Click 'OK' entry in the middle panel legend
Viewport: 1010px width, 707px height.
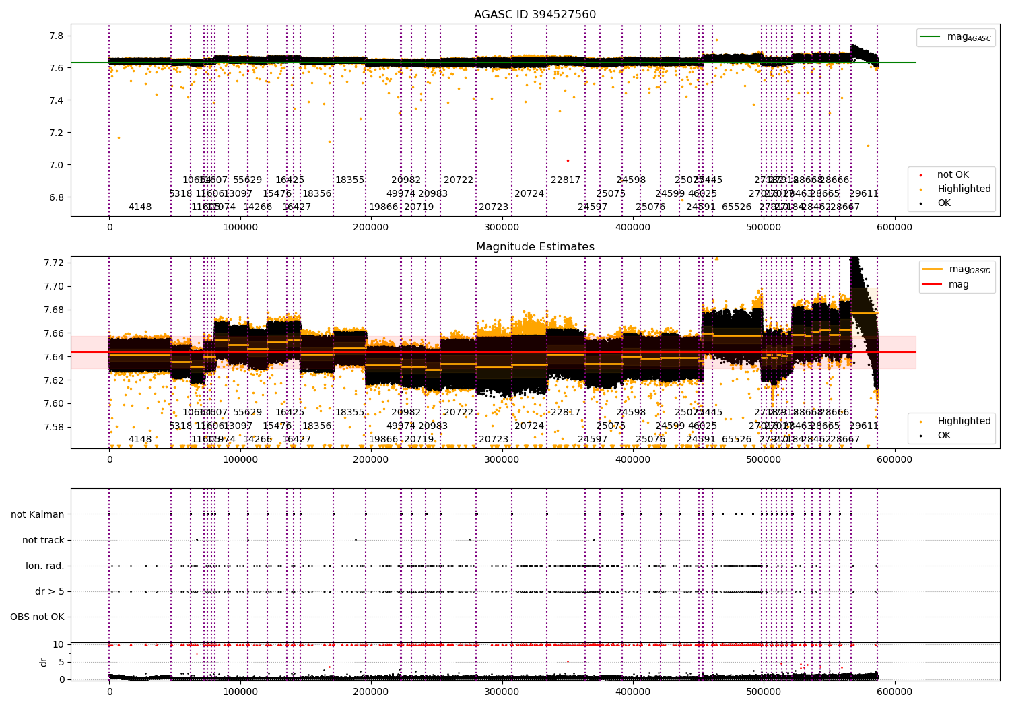point(944,435)
